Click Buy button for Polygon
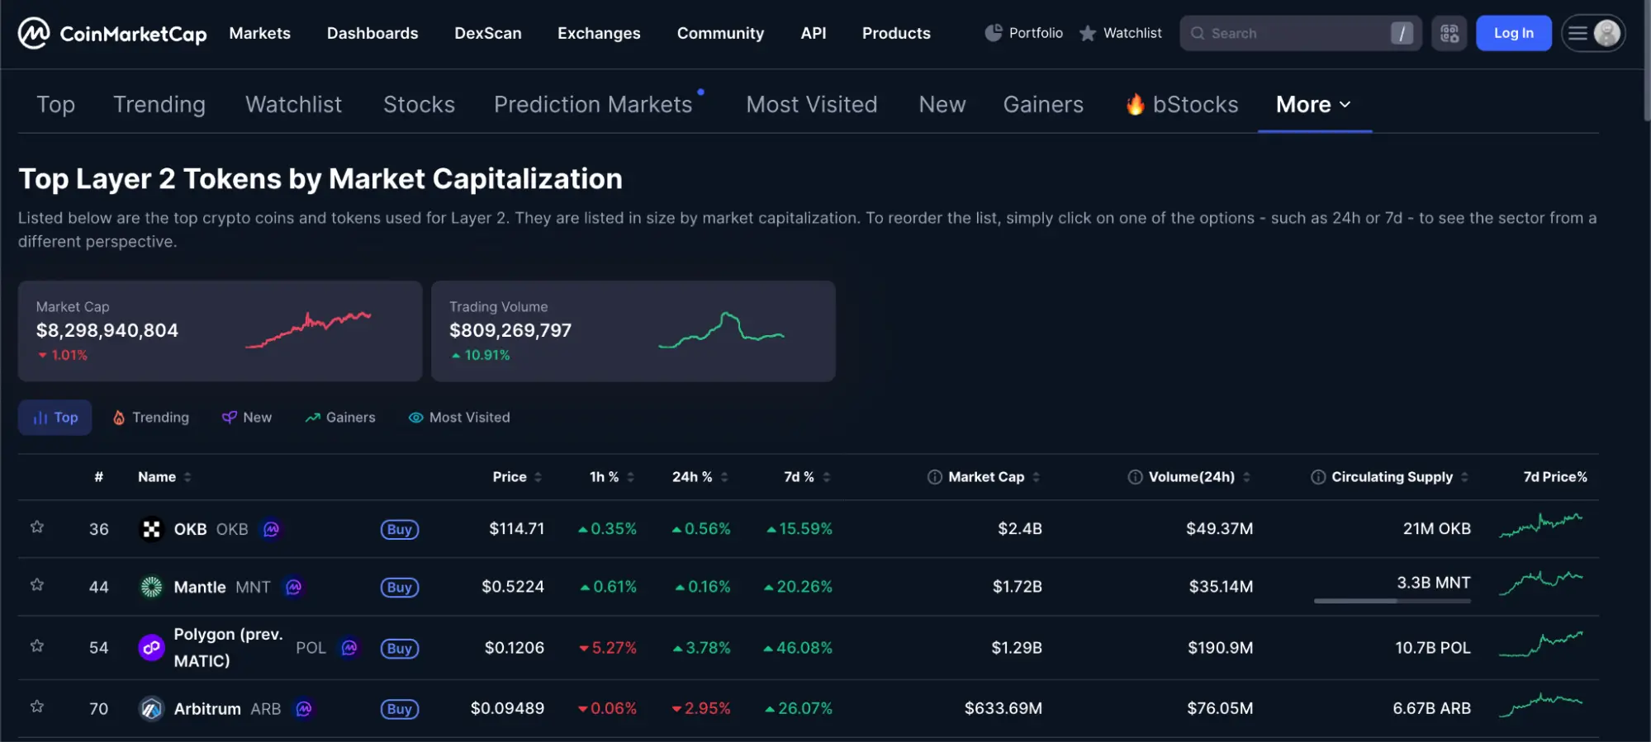1651x742 pixels. tap(399, 648)
